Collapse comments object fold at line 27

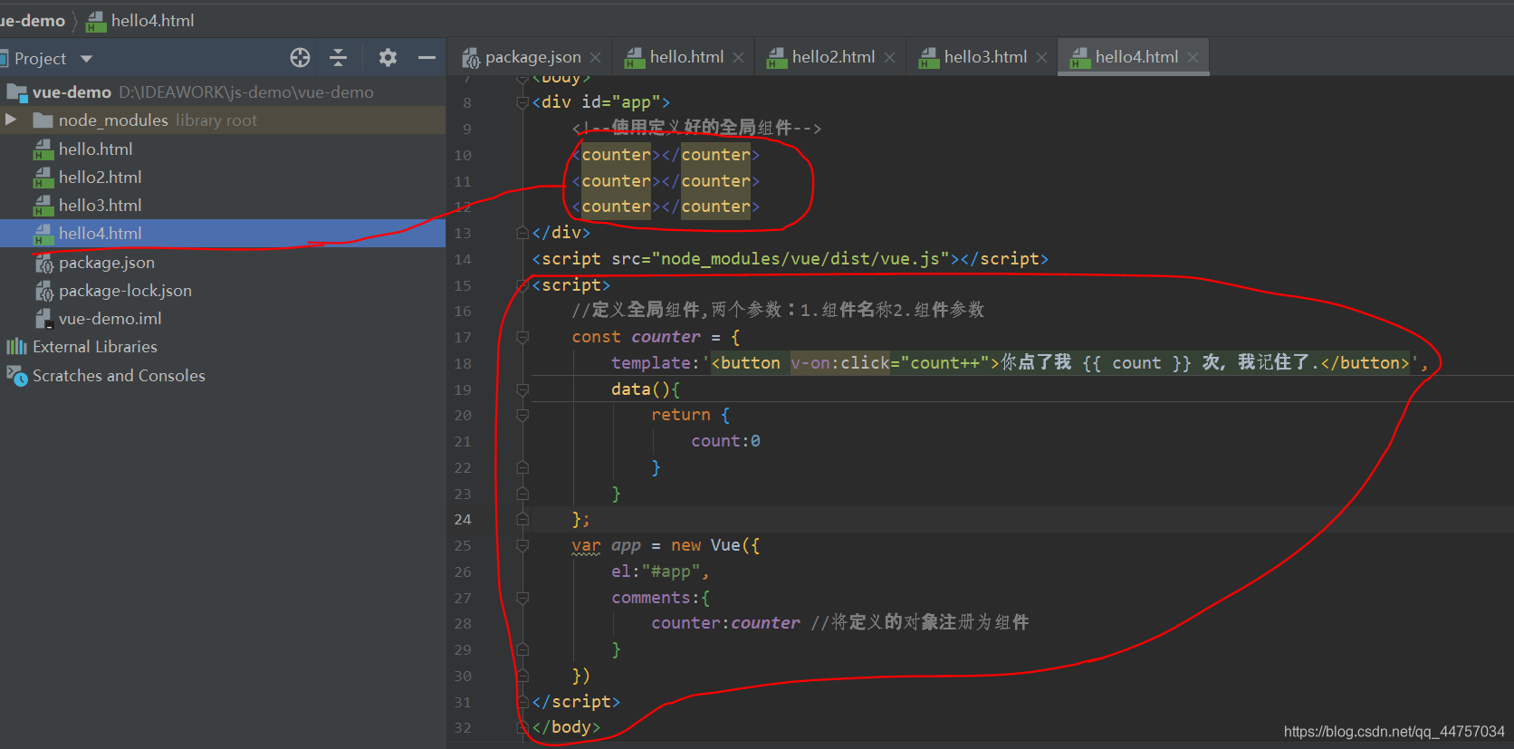[x=522, y=598]
